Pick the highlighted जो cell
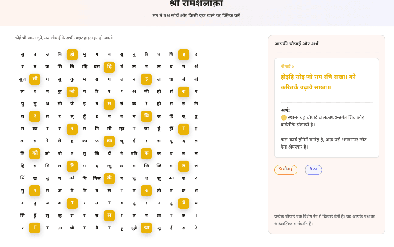Viewport: 394px width, 247px height. 72,92
